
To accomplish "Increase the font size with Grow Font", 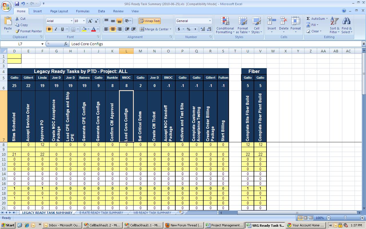I will 90,21.
